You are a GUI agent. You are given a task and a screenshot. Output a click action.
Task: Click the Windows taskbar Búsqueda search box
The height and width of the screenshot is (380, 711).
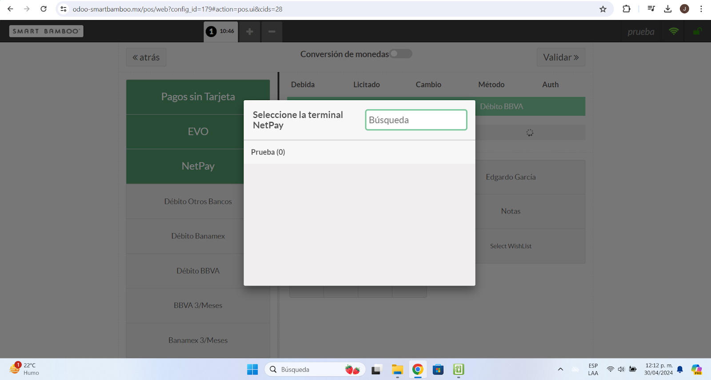point(315,369)
